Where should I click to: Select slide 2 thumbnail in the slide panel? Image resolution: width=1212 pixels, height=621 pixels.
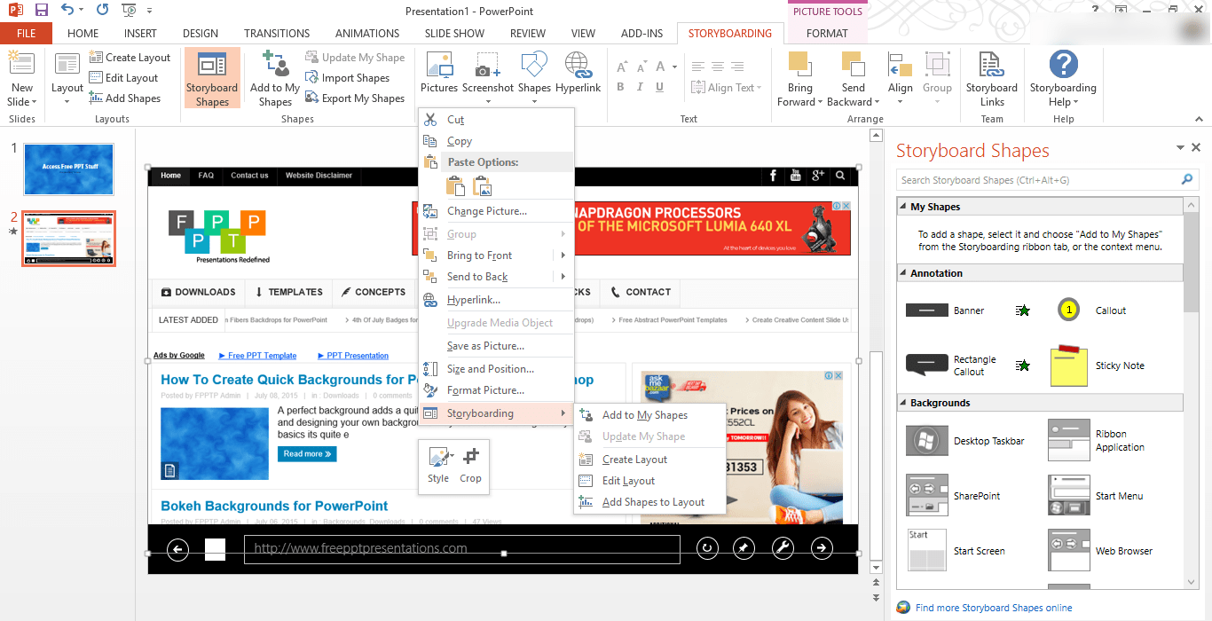coord(69,239)
